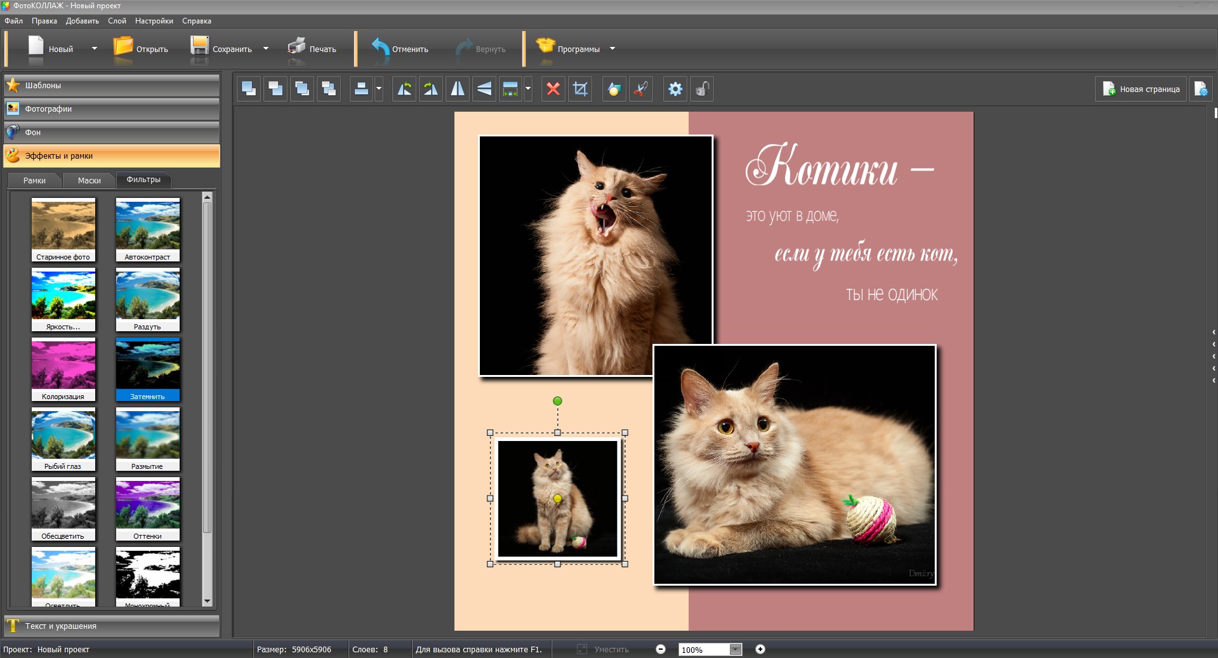1218x658 pixels.
Task: Apply the Колоризация filter
Action: [x=63, y=369]
